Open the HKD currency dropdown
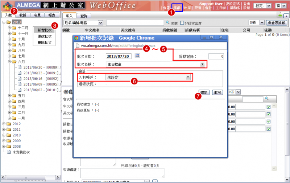The width and height of the screenshot is (290, 183). coord(238,92)
